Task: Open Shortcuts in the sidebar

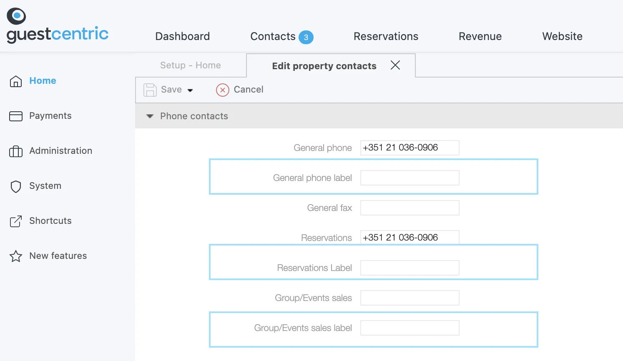Action: [50, 221]
